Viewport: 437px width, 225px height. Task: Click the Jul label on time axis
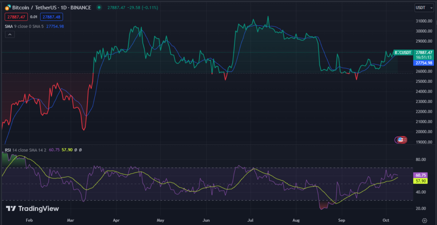(x=251, y=220)
